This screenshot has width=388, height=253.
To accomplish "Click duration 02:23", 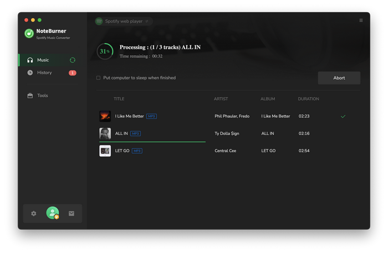I will coord(304,116).
